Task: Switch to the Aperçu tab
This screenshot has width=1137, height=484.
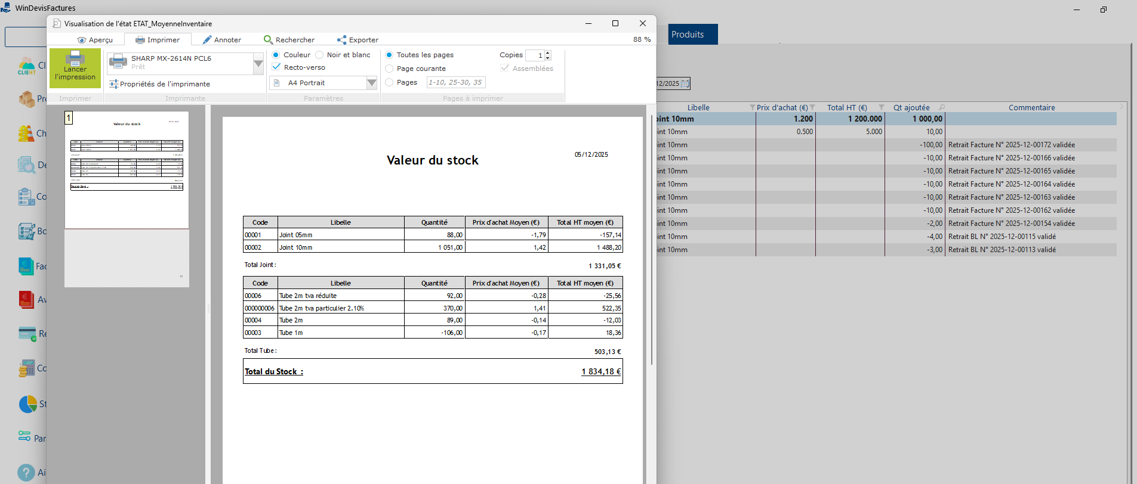Action: 95,40
